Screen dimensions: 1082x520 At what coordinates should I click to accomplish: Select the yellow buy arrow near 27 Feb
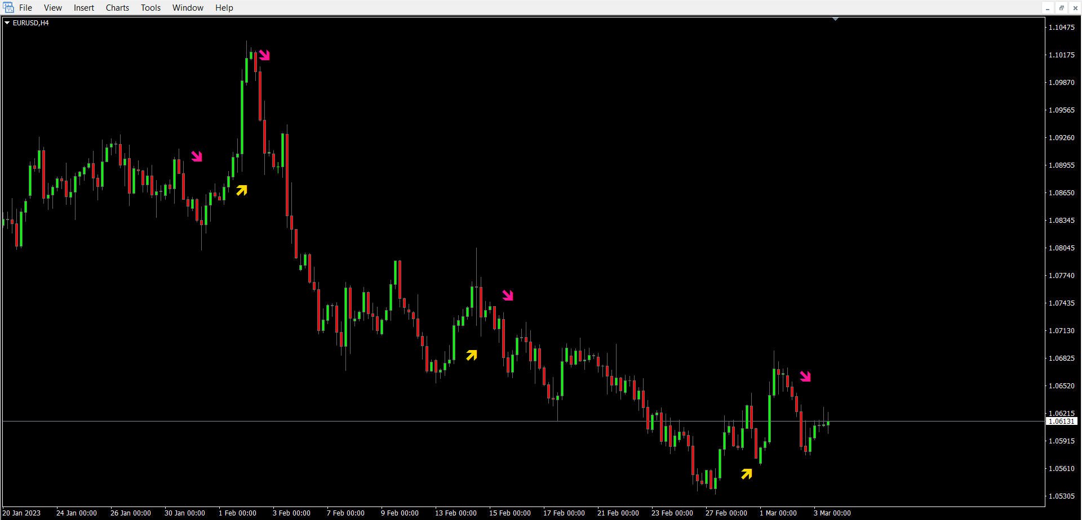tap(747, 474)
